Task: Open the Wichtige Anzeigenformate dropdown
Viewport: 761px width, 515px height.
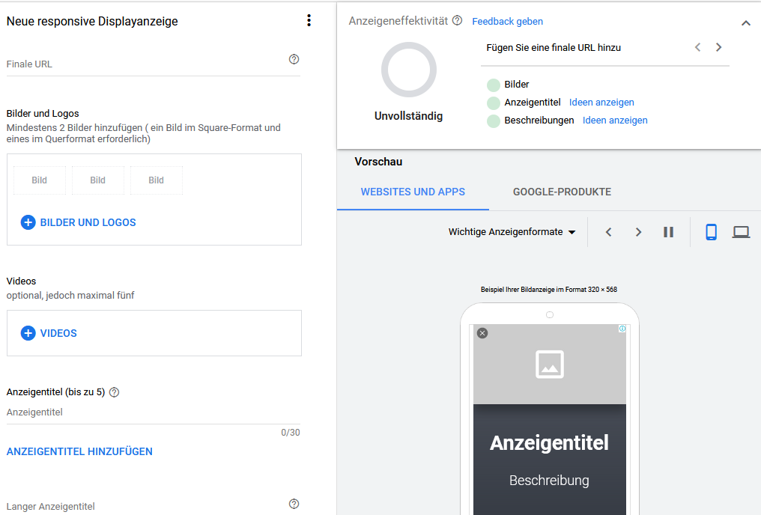Action: (x=512, y=232)
